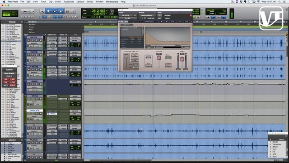The image size is (289, 163).
Task: Select the SOLO memory location
Action: [275, 156]
